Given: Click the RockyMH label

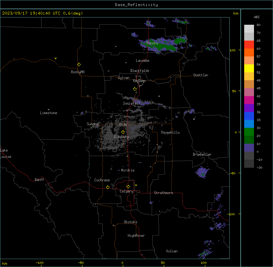Looking at the screenshot, I should (x=78, y=72).
